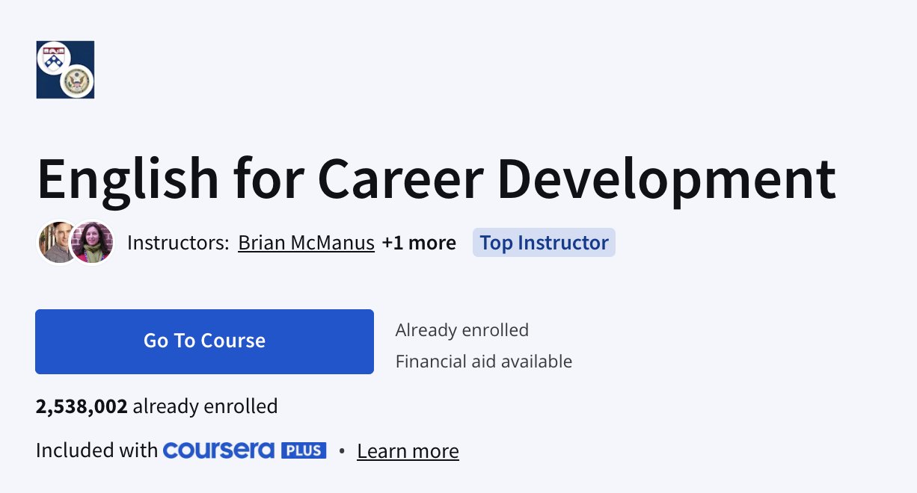The width and height of the screenshot is (917, 493).
Task: Click the second instructor's avatar photo
Action: click(x=93, y=243)
